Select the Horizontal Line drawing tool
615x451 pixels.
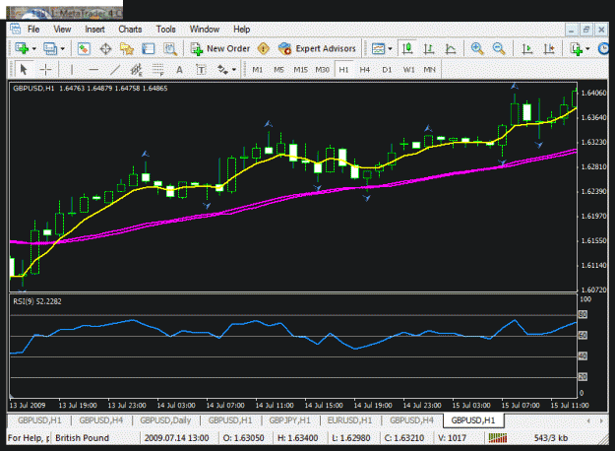click(93, 70)
